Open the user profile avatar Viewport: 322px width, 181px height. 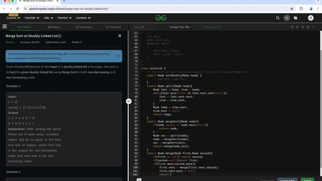tap(310, 18)
